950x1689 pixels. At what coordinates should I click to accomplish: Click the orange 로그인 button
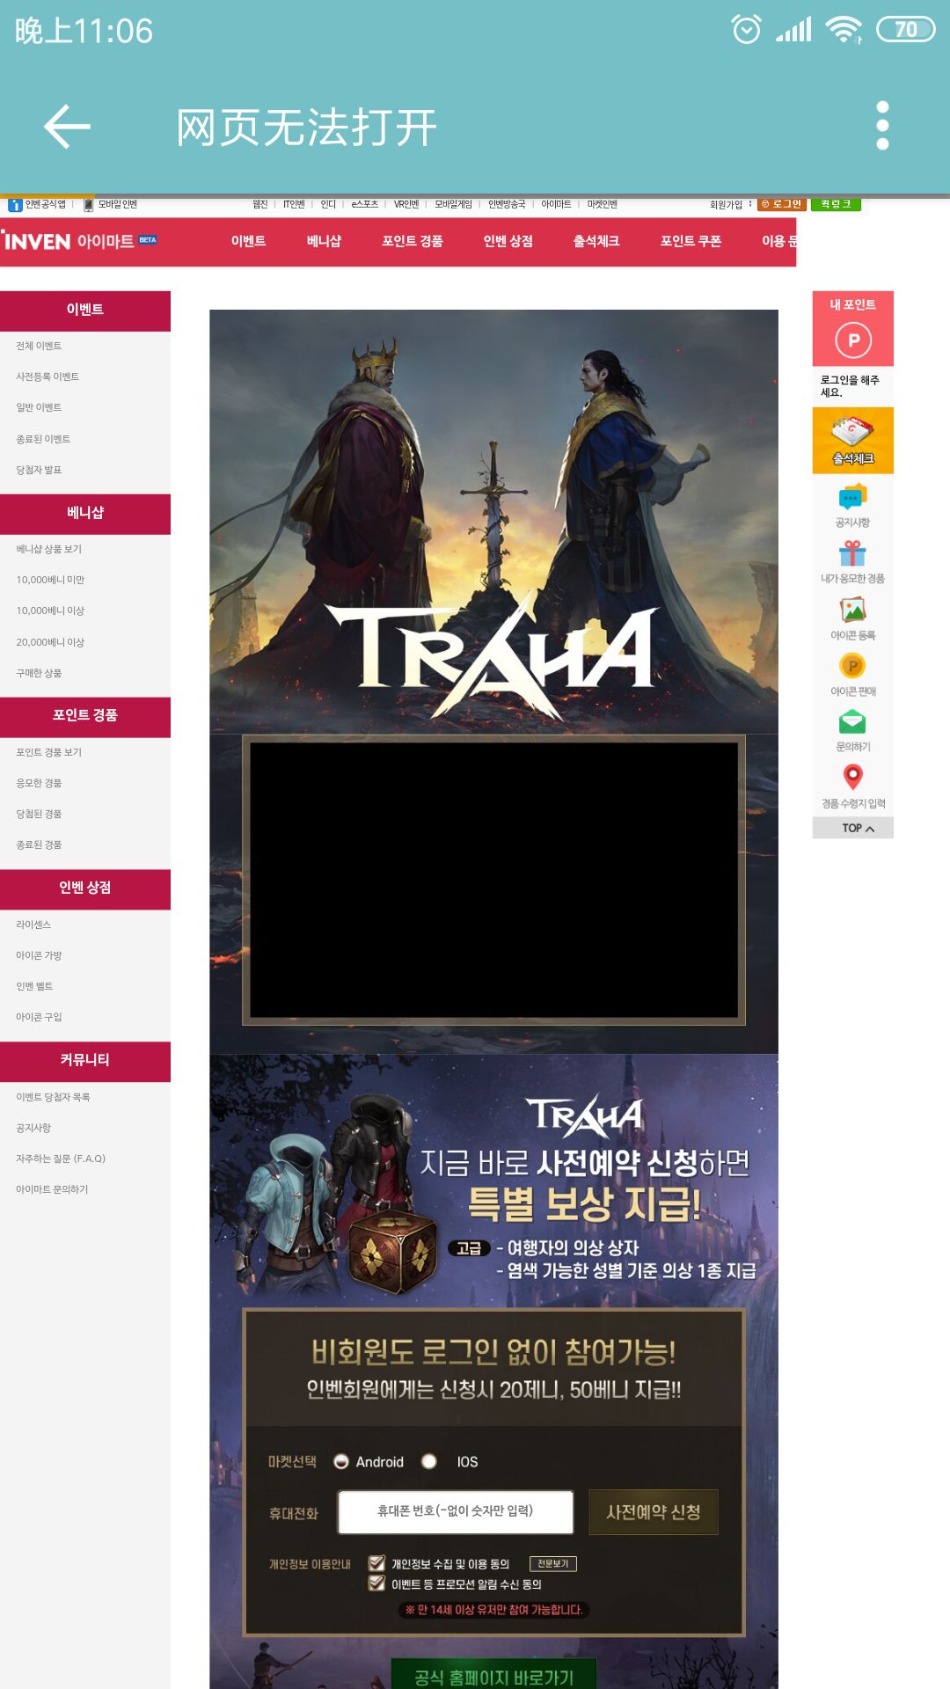(x=781, y=204)
